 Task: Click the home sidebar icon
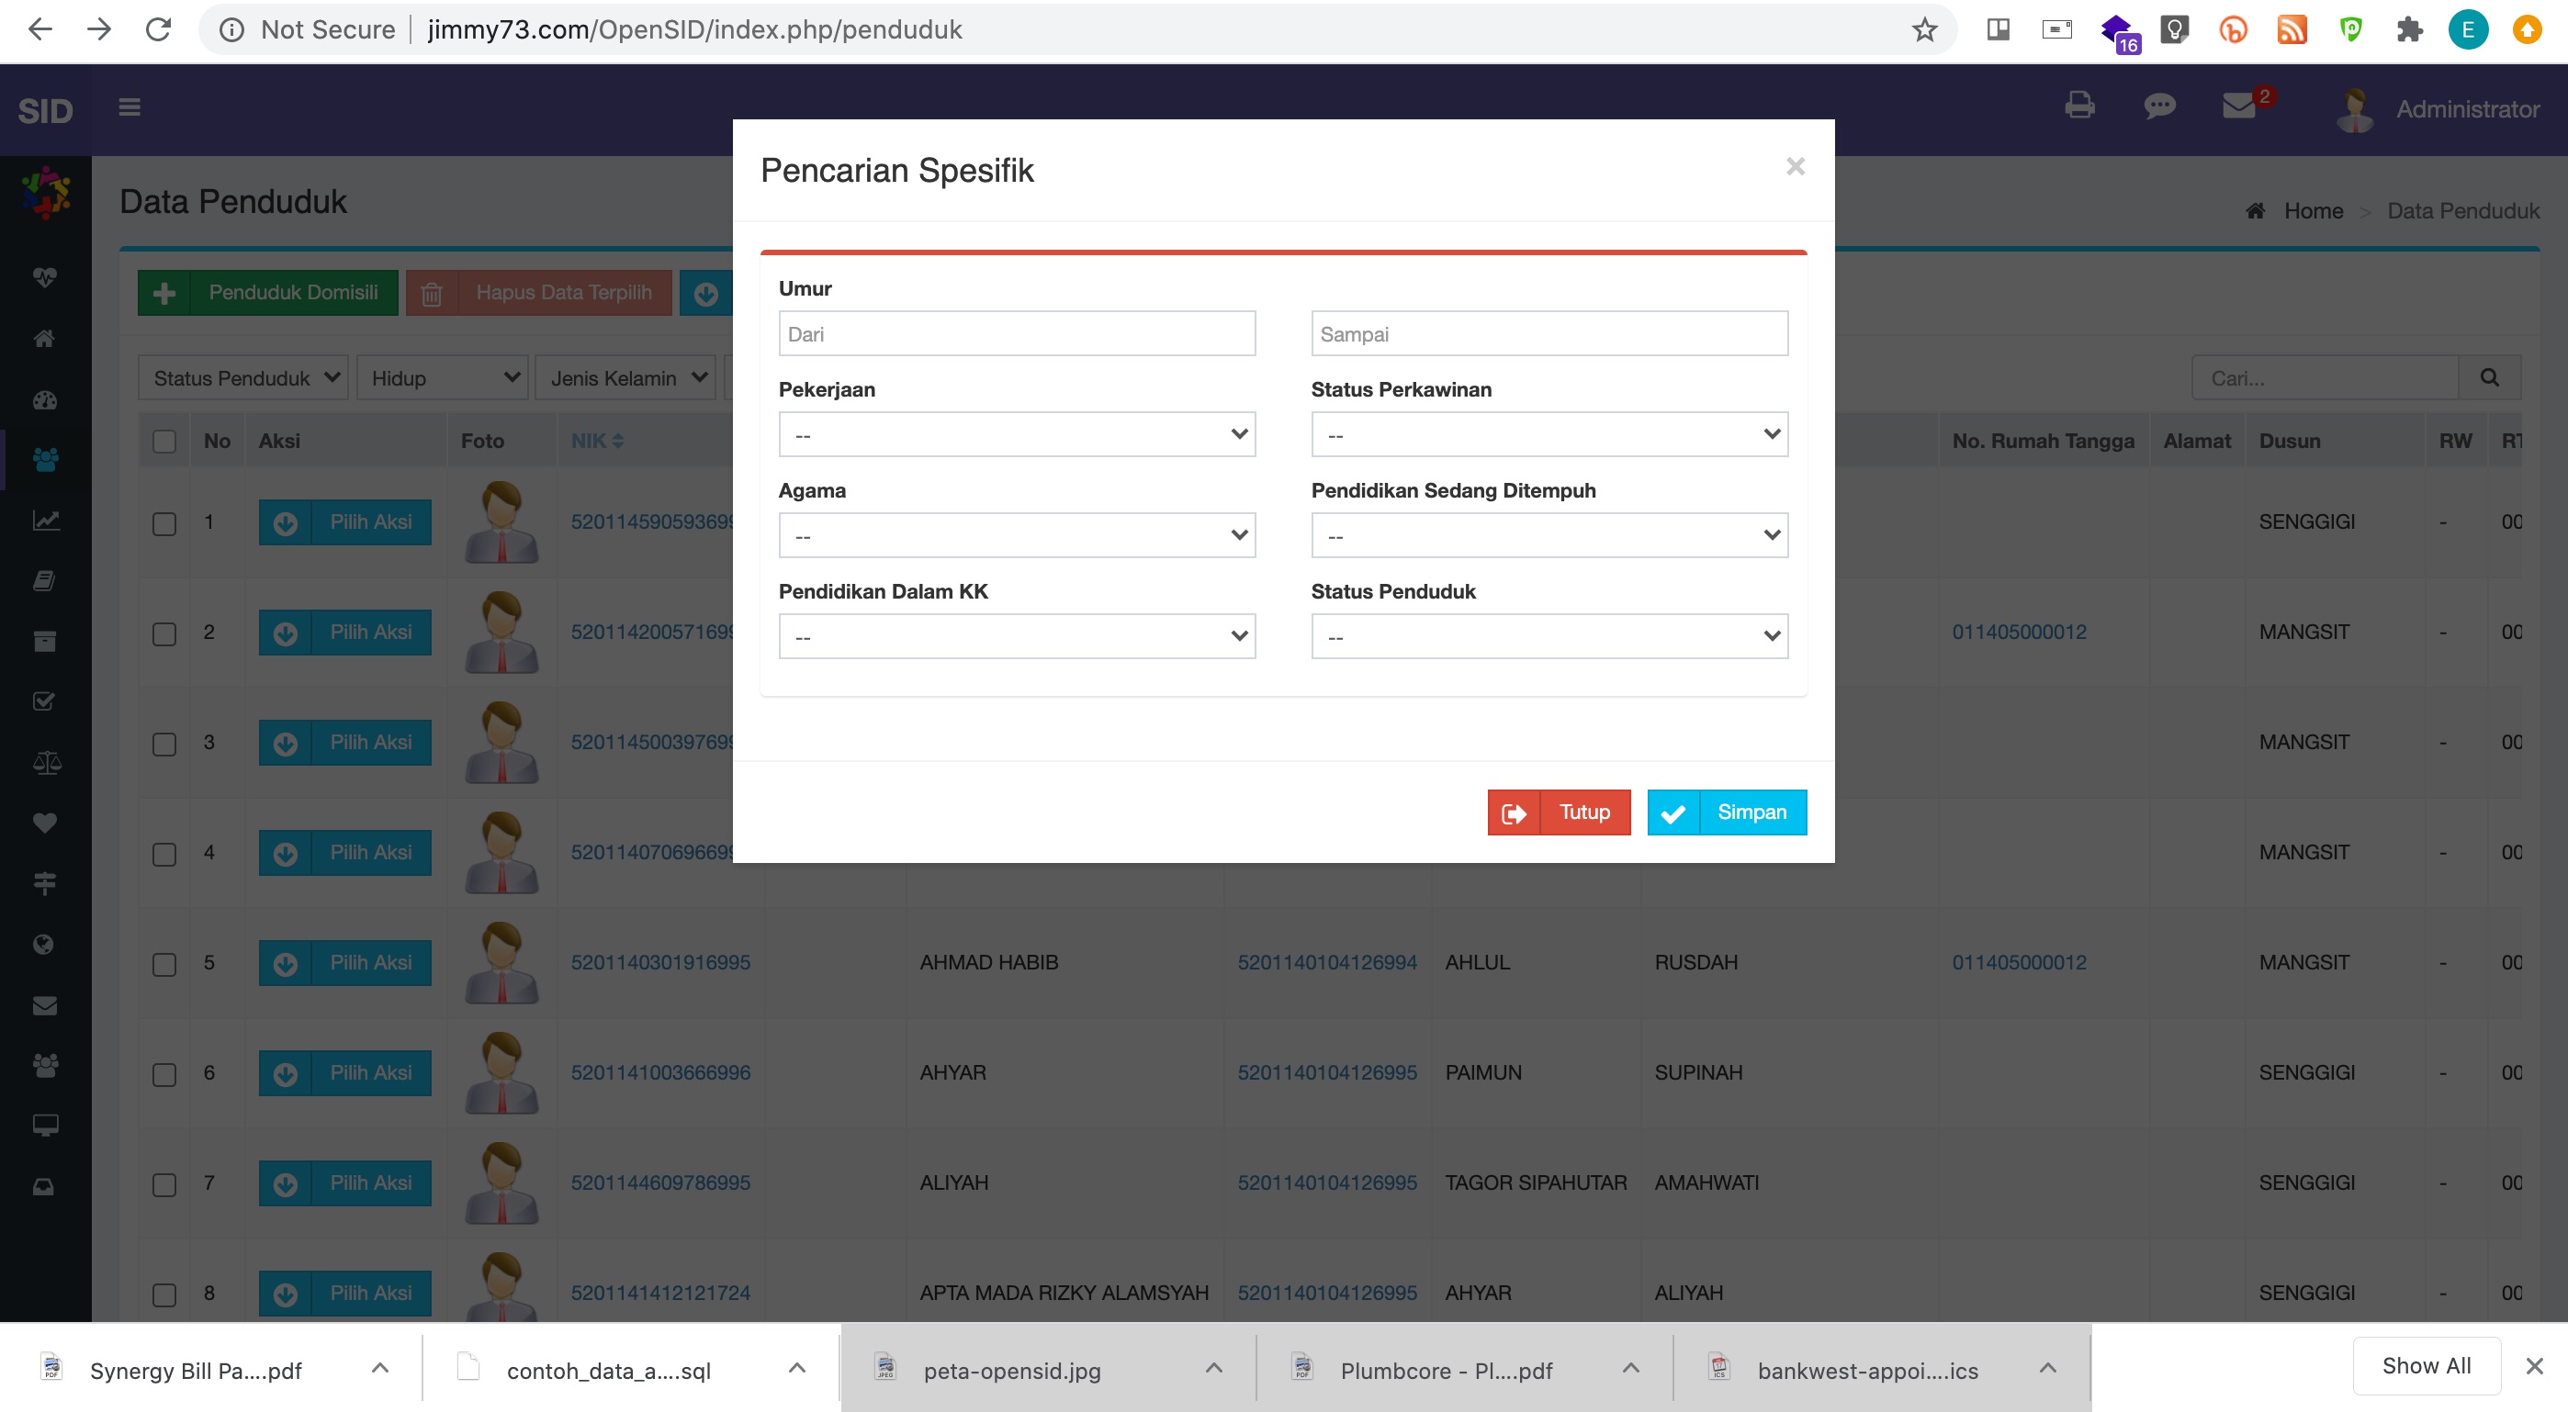coord(45,339)
